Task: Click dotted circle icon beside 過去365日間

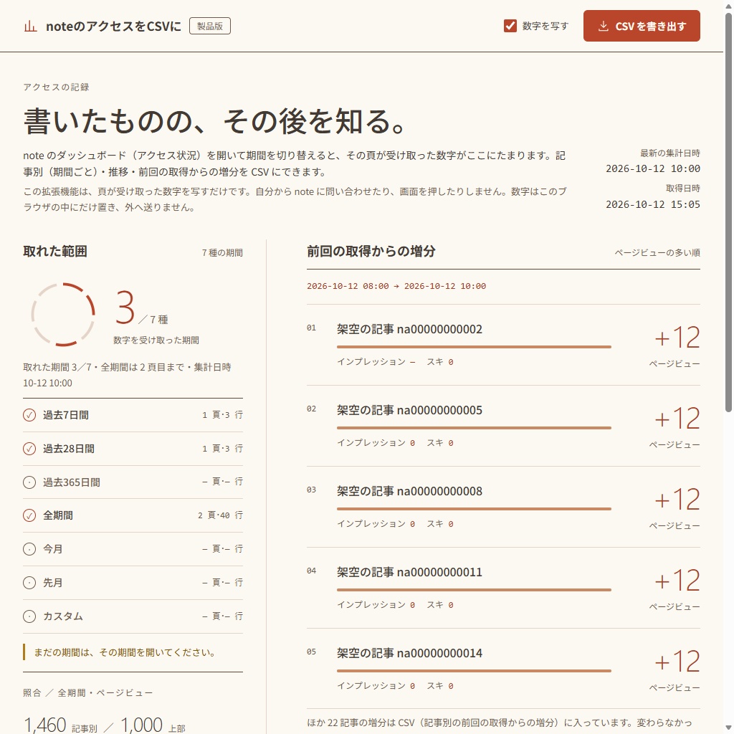Action: 29,482
